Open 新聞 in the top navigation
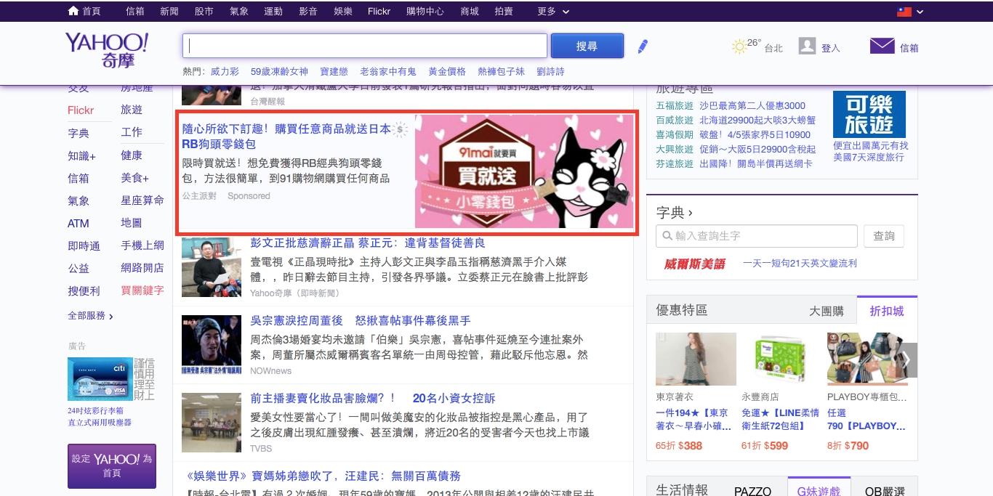993x496 pixels. coord(169,11)
